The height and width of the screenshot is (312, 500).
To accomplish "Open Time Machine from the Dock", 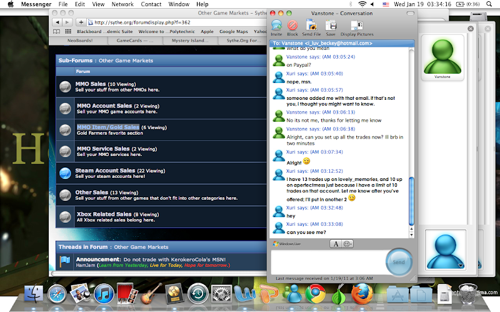I will [198, 293].
